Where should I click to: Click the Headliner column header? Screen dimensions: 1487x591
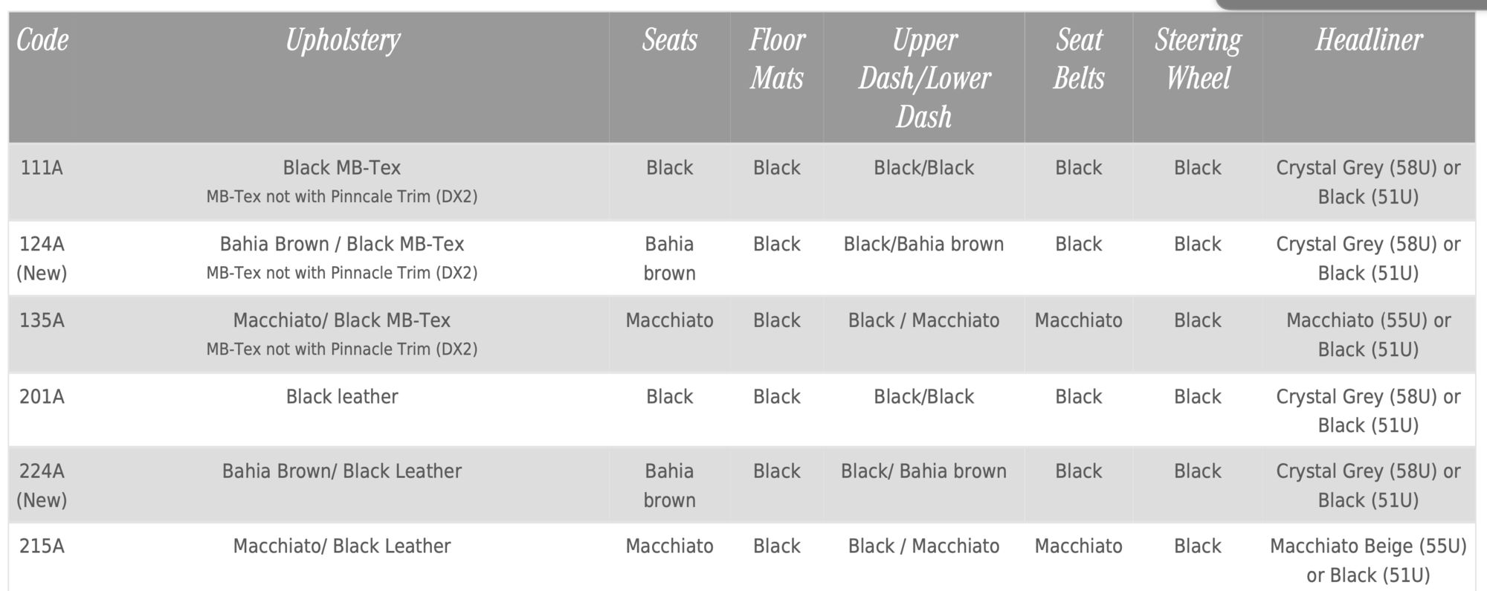(1368, 40)
